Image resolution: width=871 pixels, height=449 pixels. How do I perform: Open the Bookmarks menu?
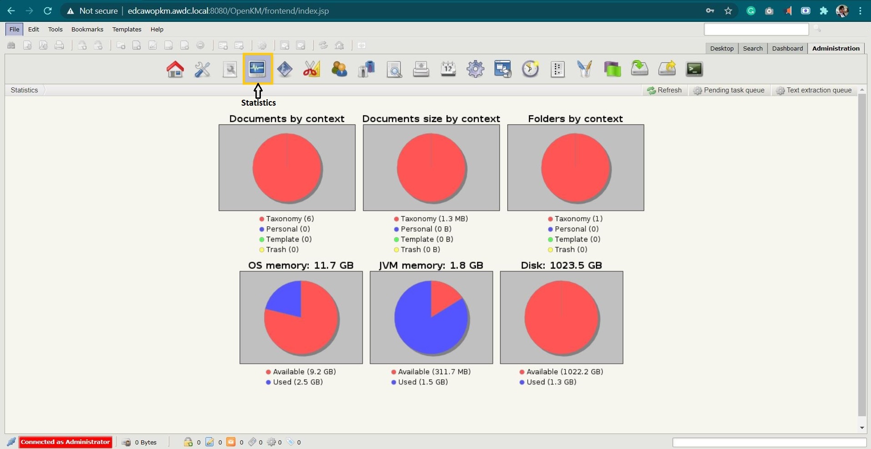point(87,29)
